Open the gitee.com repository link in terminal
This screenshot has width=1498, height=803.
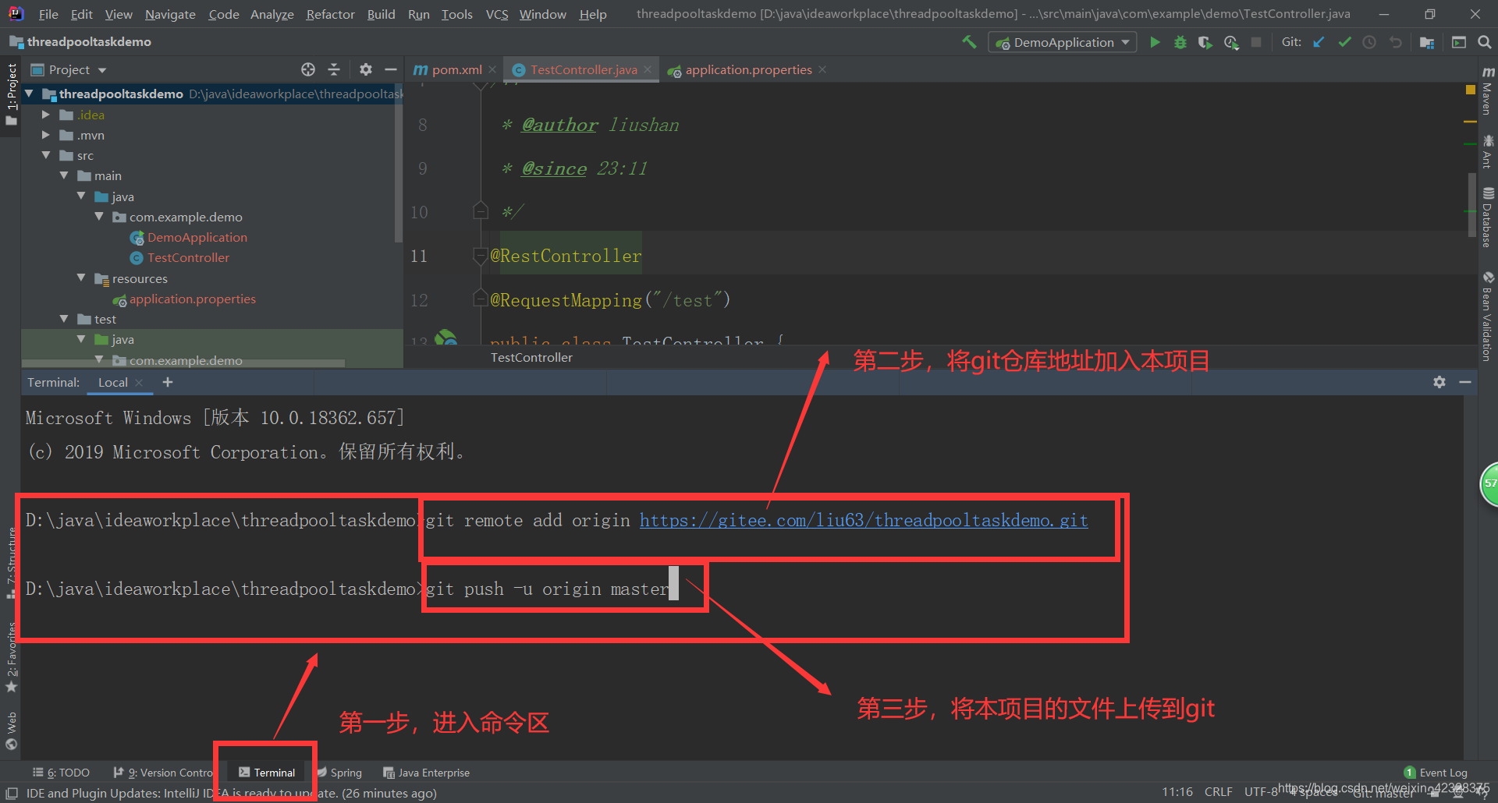point(864,520)
